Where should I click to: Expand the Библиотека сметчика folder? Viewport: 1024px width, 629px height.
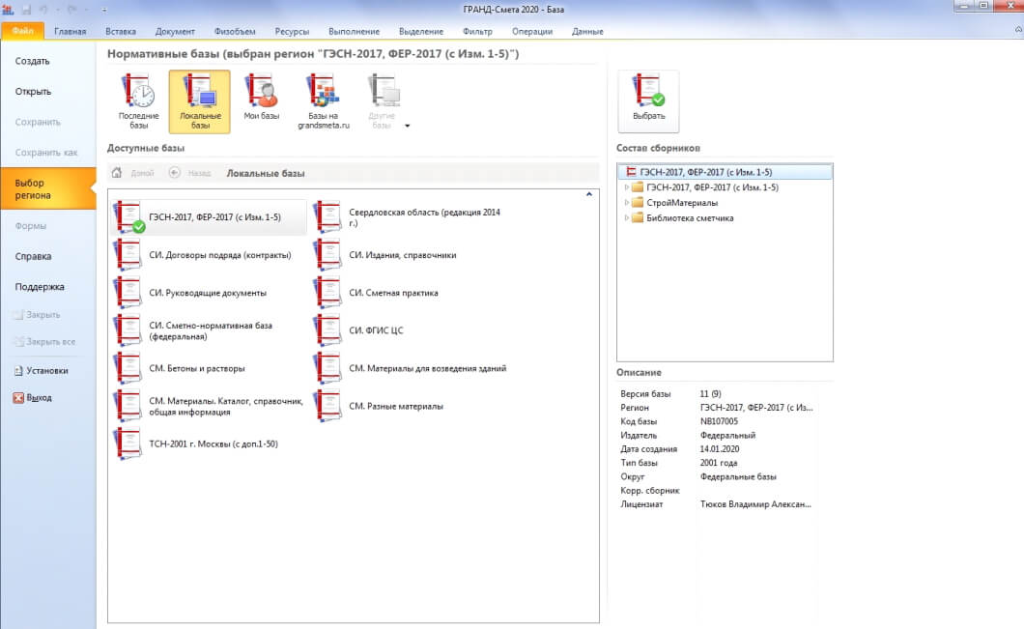626,218
